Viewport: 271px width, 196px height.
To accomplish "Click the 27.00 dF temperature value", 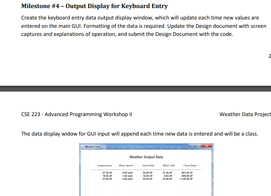I will pos(108,173).
